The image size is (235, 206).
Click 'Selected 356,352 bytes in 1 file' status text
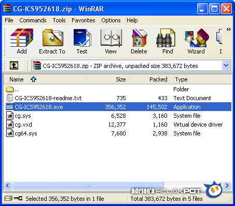click(x=65, y=199)
